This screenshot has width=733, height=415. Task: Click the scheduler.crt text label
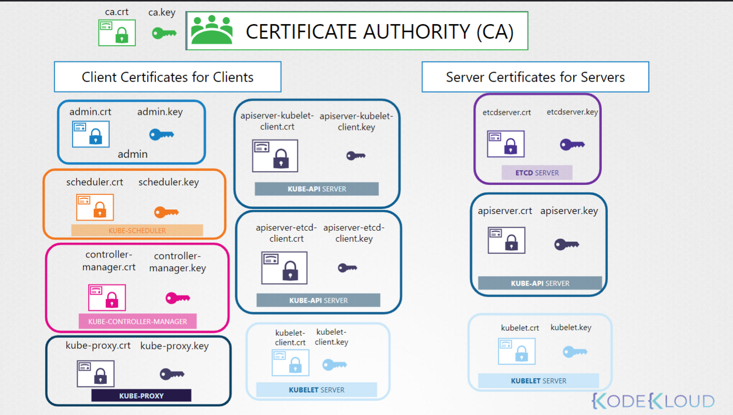pyautogui.click(x=95, y=182)
